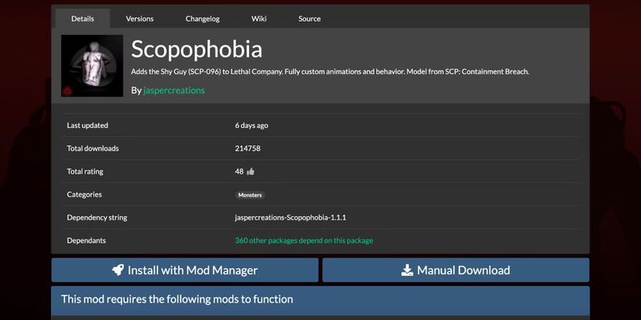Open the Source tab

[x=310, y=19]
